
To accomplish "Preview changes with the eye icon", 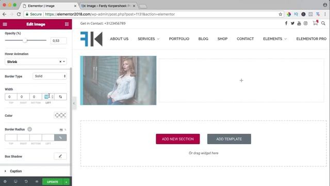I will point(37,181).
